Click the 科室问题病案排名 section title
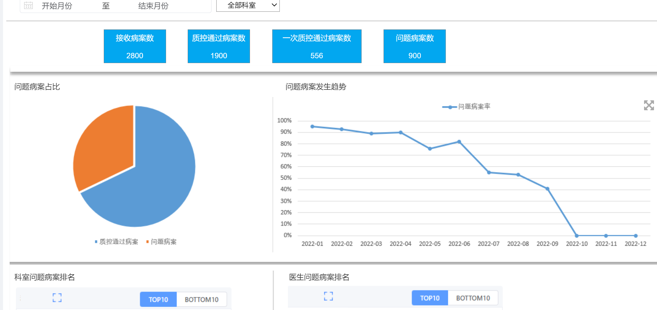 pos(45,277)
